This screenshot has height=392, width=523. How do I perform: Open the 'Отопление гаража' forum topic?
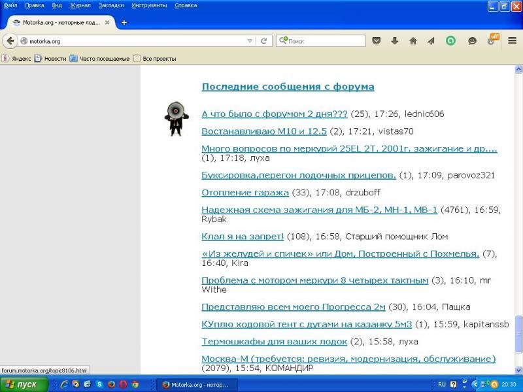point(245,192)
